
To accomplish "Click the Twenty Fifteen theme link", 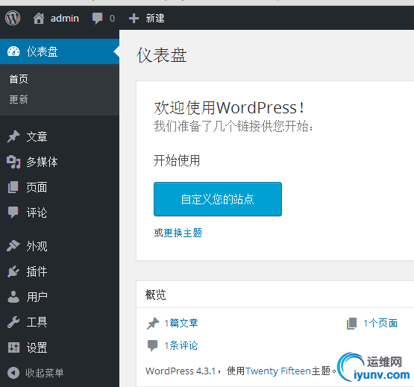I will point(278,371).
